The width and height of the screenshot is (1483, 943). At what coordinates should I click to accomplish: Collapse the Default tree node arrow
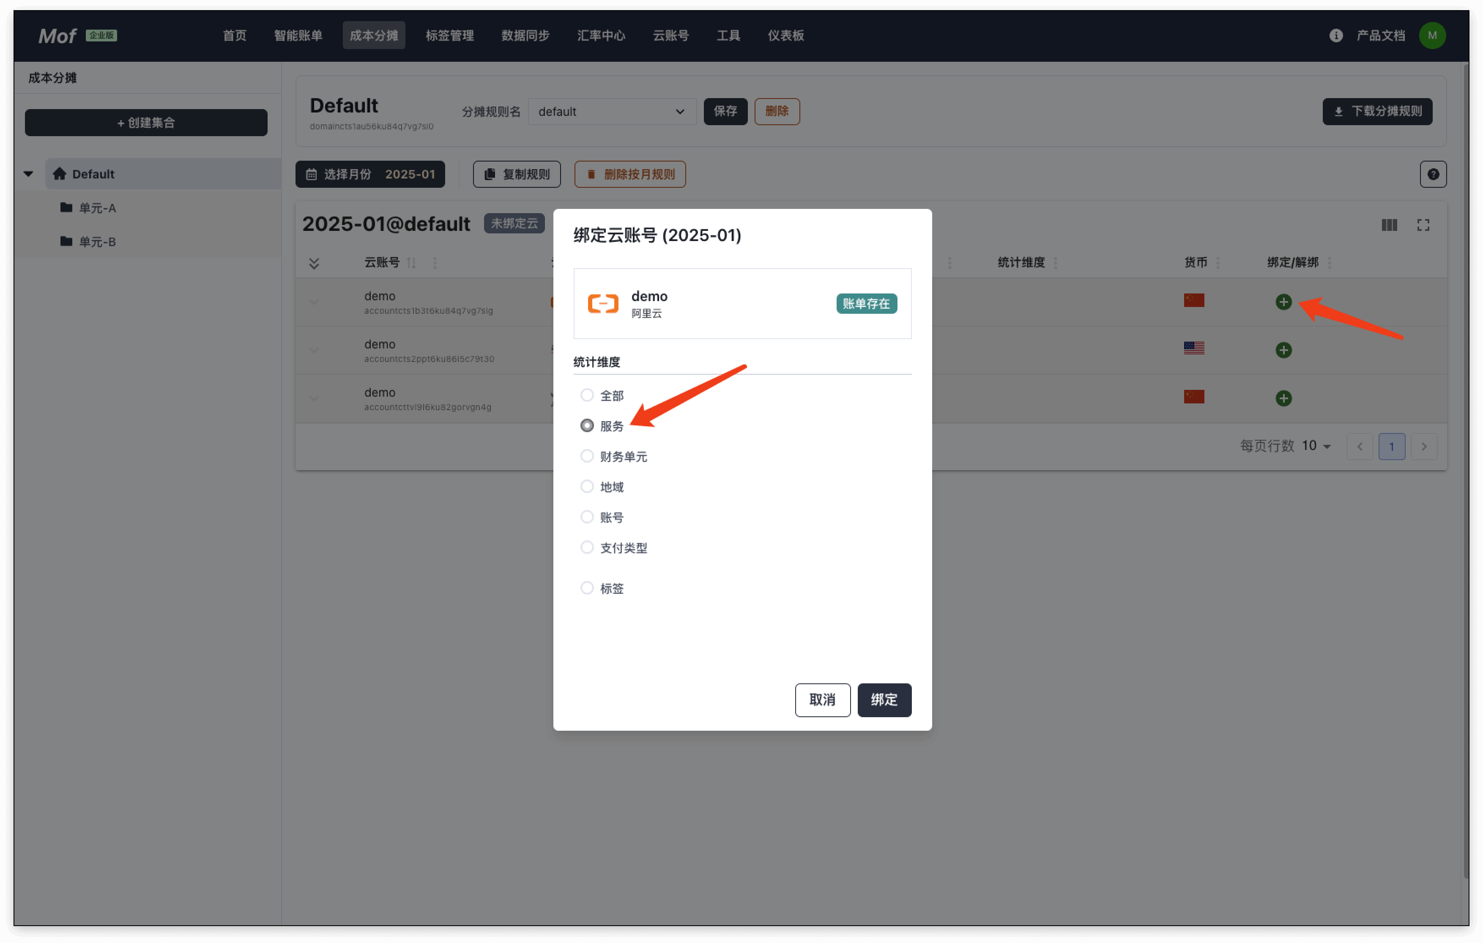(x=28, y=174)
